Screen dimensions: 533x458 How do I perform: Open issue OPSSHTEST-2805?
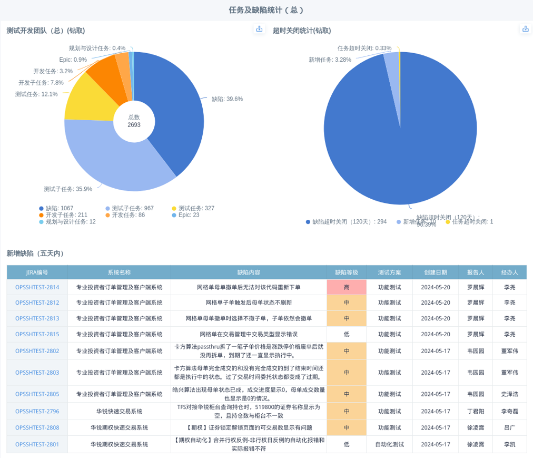pos(37,394)
